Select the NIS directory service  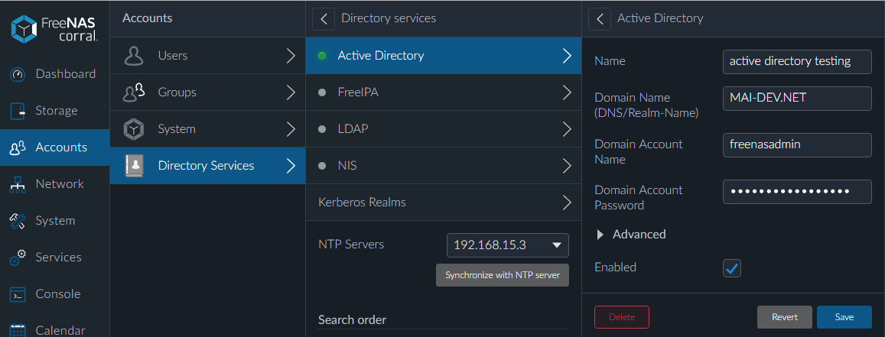click(444, 167)
